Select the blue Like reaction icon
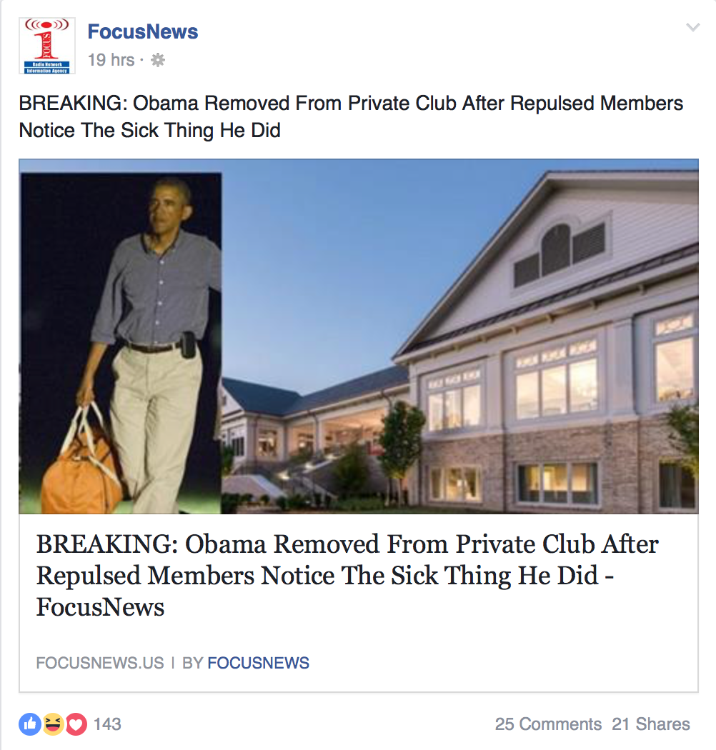Image resolution: width=716 pixels, height=750 pixels. pos(30,724)
